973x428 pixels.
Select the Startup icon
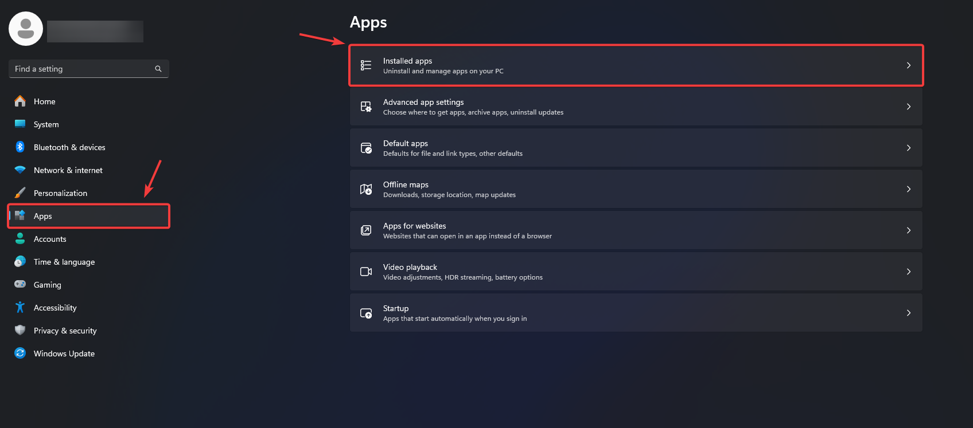366,313
